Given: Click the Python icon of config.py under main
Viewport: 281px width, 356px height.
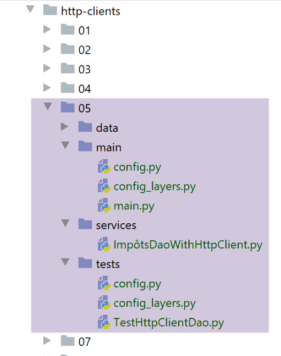Looking at the screenshot, I should (x=104, y=166).
